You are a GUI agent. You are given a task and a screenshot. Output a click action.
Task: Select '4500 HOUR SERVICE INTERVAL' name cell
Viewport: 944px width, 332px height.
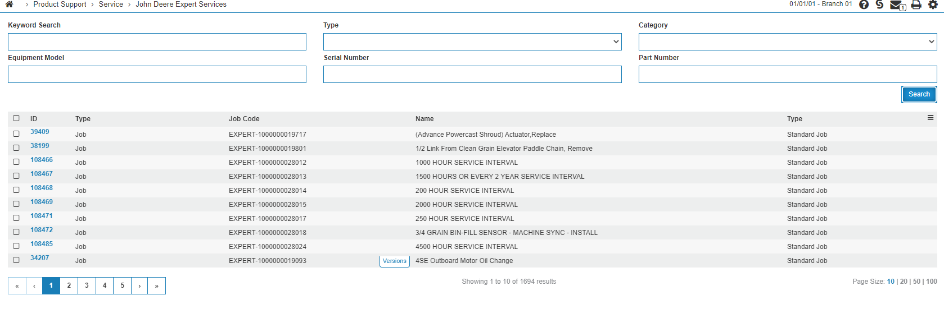click(467, 247)
